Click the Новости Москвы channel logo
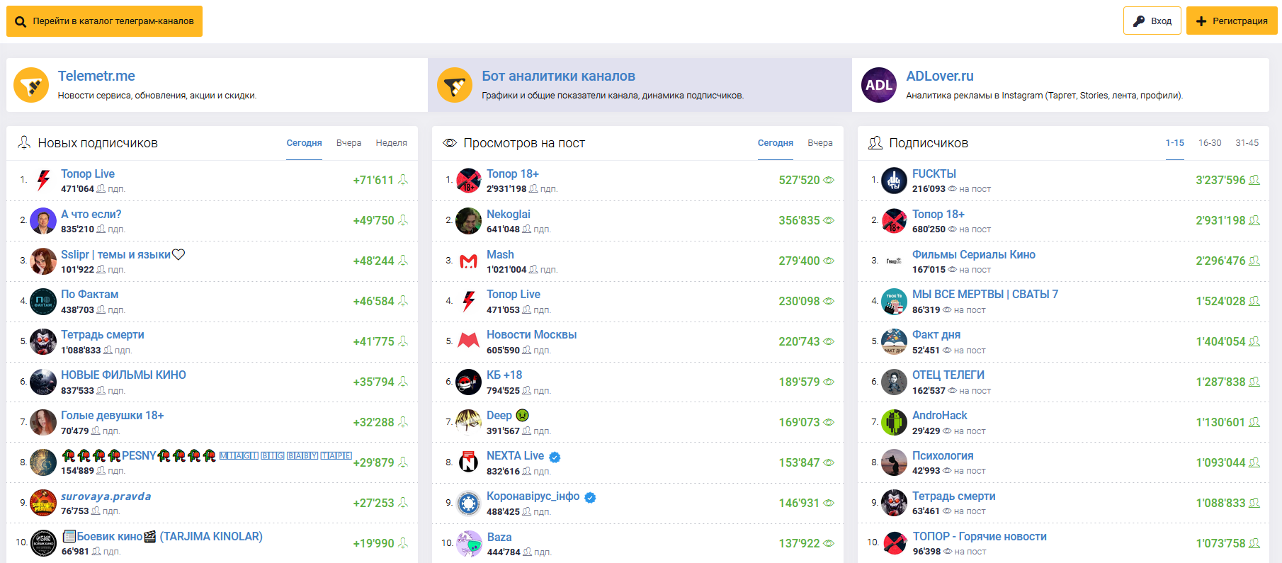Viewport: 1282px width, 563px height. [469, 341]
